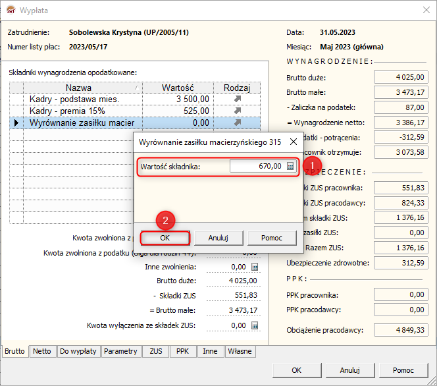Select row Wyrównanie zasiłku macier
The image size is (437, 386).
pos(135,123)
